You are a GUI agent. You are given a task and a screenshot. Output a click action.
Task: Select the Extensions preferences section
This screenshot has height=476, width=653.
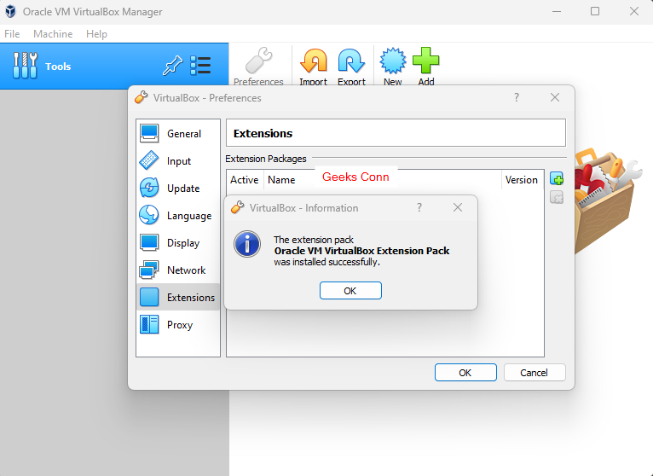(x=178, y=297)
